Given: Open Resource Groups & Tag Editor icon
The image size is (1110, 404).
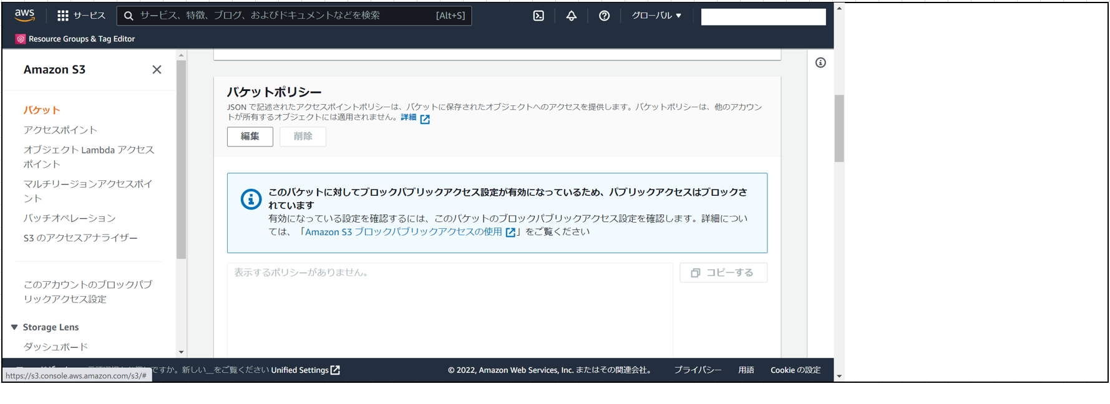Looking at the screenshot, I should [x=21, y=39].
